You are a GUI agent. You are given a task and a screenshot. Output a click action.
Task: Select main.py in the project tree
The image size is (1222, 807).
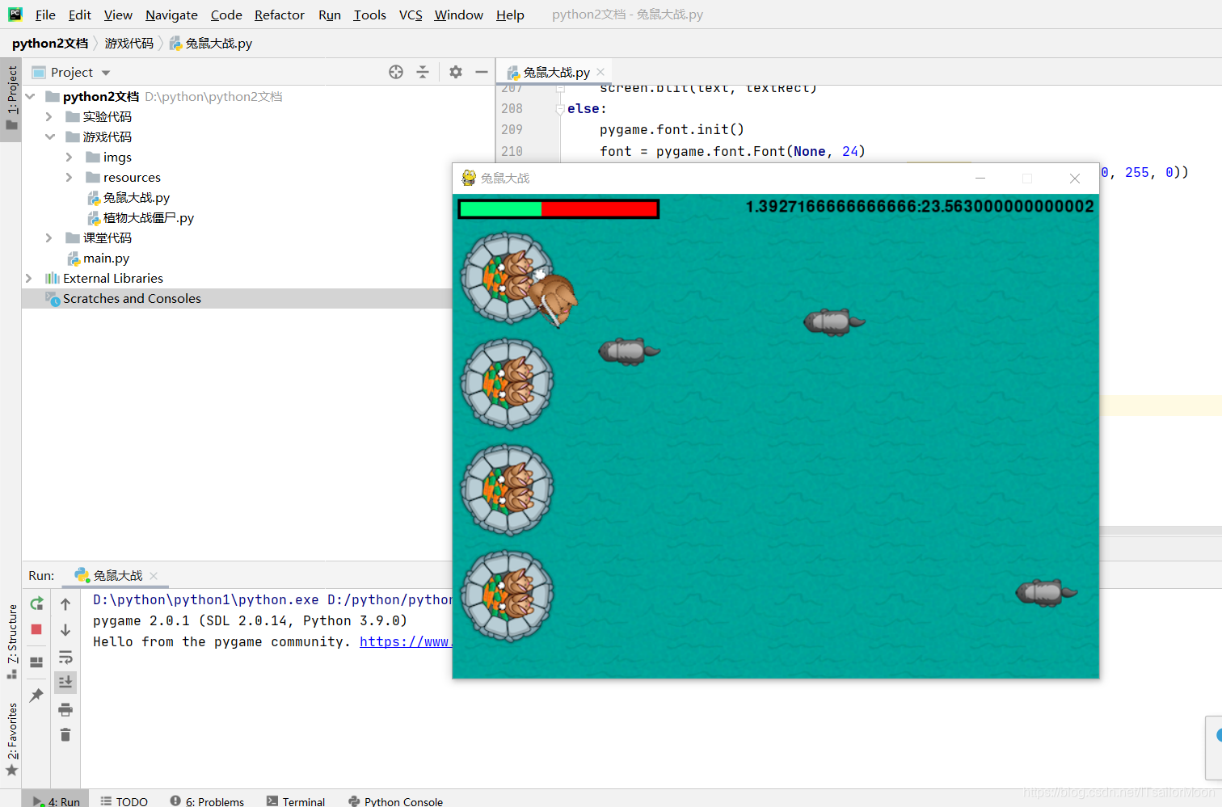coord(98,258)
